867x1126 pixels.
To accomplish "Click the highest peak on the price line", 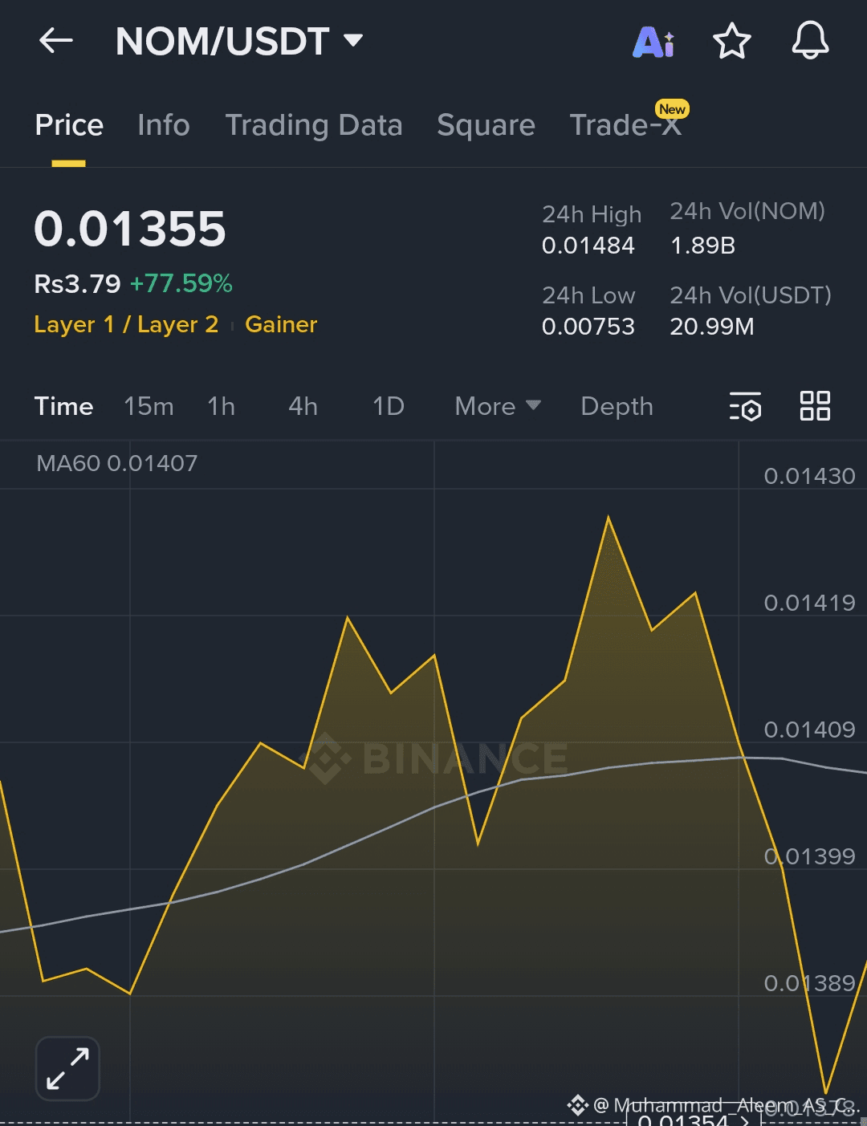I will point(609,518).
